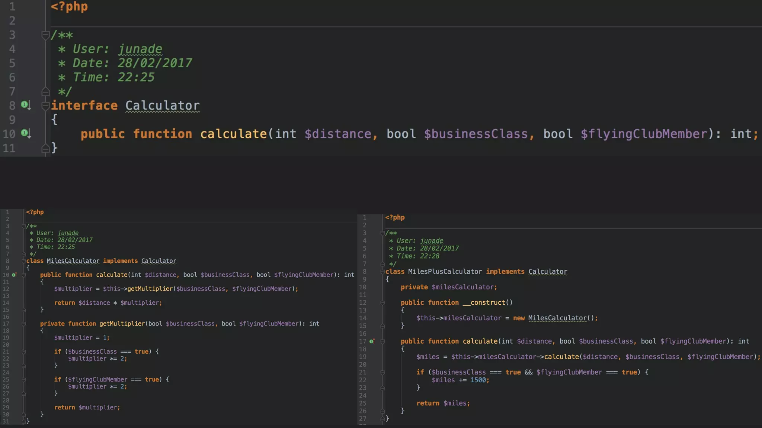Click Calculator link in MilesCalculator implements clause

click(x=159, y=261)
